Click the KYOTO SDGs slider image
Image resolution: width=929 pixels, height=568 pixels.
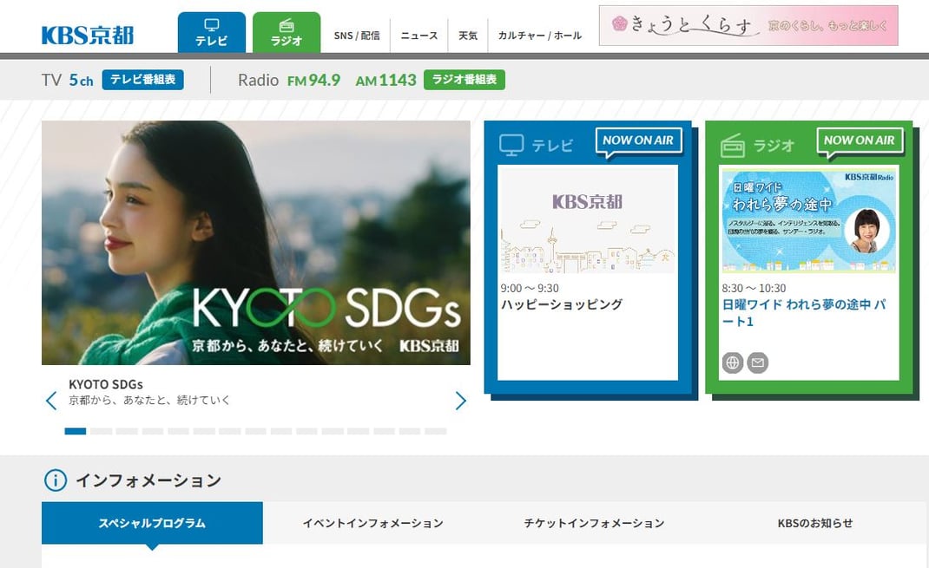pyautogui.click(x=256, y=243)
